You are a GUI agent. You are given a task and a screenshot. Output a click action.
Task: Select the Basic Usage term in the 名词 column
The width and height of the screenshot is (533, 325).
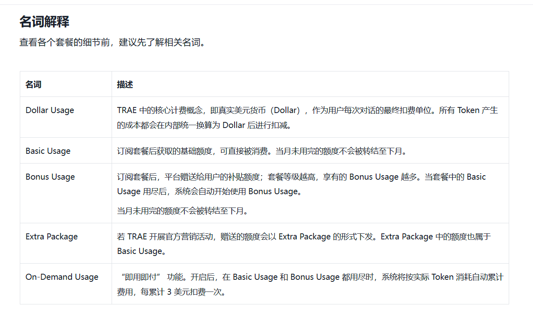48,151
